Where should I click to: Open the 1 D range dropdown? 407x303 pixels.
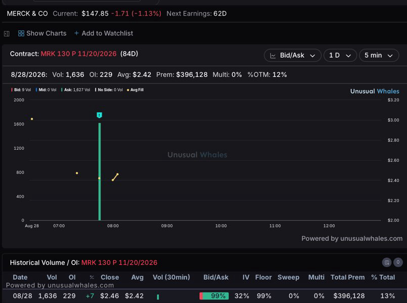[x=340, y=55]
